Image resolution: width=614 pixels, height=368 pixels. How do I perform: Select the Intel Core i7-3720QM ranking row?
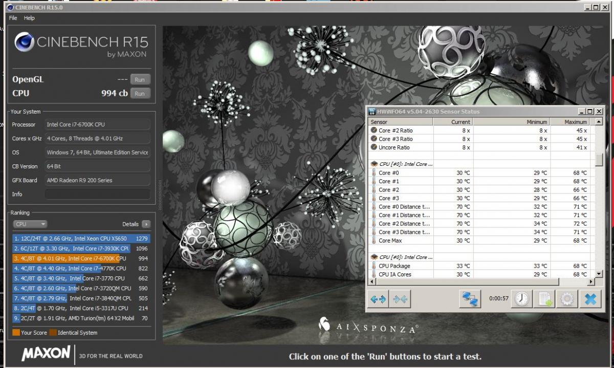81,288
